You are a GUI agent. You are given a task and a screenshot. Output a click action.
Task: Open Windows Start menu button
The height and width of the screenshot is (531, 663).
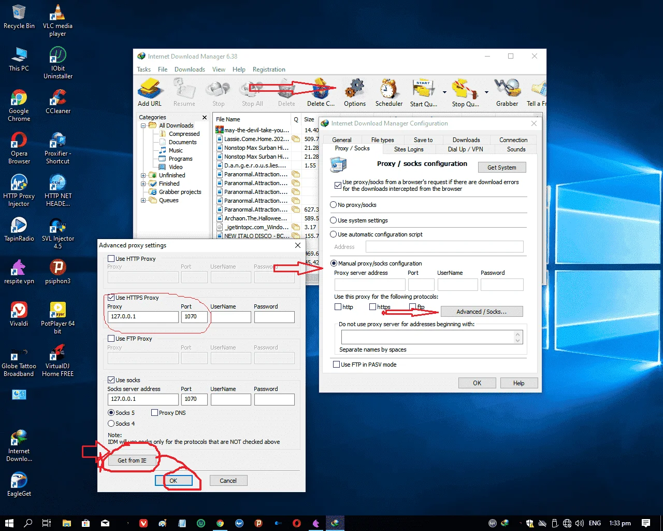(9, 523)
